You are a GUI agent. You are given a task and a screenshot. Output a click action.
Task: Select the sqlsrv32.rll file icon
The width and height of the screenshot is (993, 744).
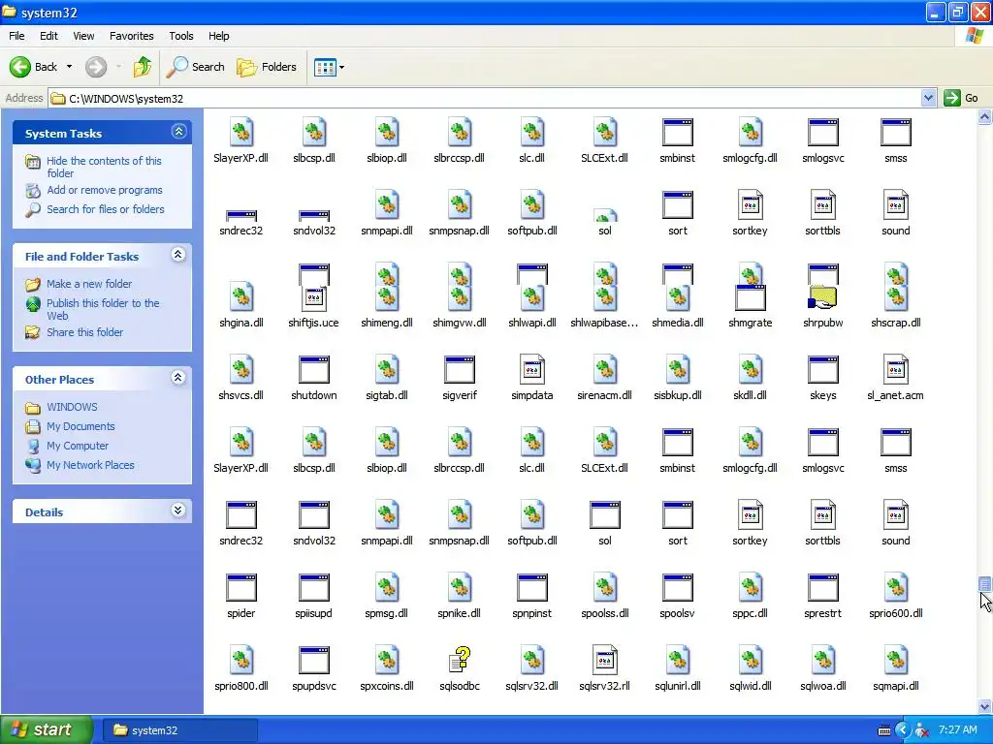coord(605,661)
